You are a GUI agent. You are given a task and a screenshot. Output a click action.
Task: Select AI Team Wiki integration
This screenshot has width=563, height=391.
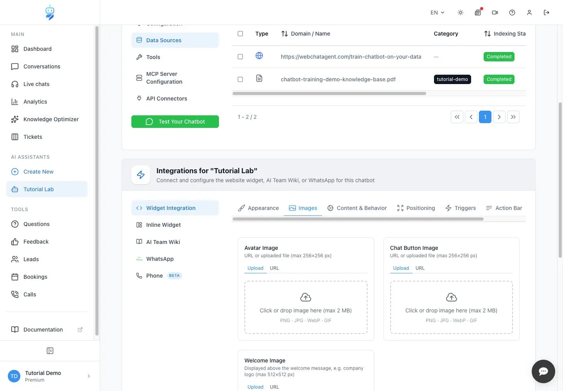tap(175, 242)
